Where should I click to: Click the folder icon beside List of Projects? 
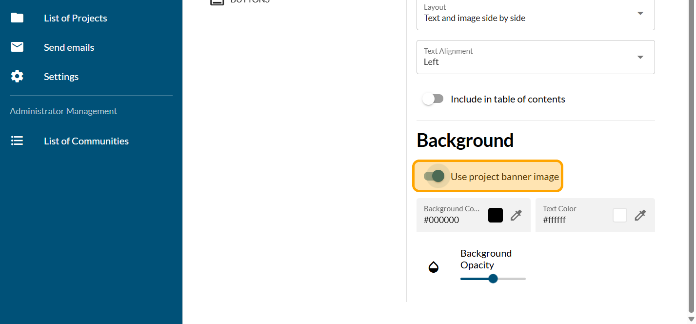pos(17,18)
